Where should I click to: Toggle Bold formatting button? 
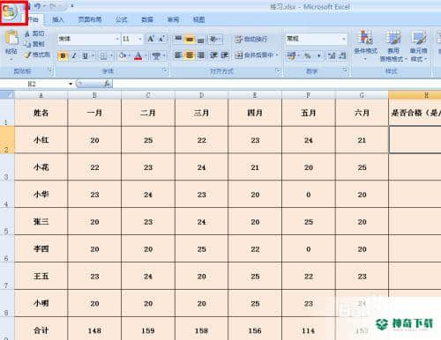pyautogui.click(x=63, y=55)
